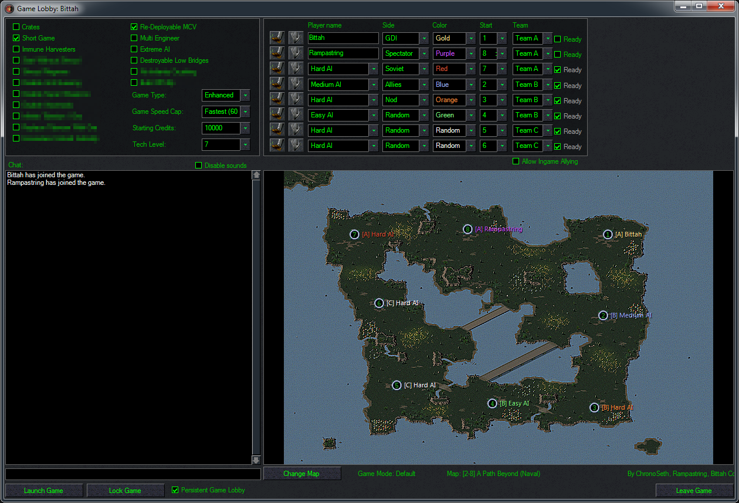Click the chat scrollbar down arrow
The image size is (739, 503).
tap(256, 460)
